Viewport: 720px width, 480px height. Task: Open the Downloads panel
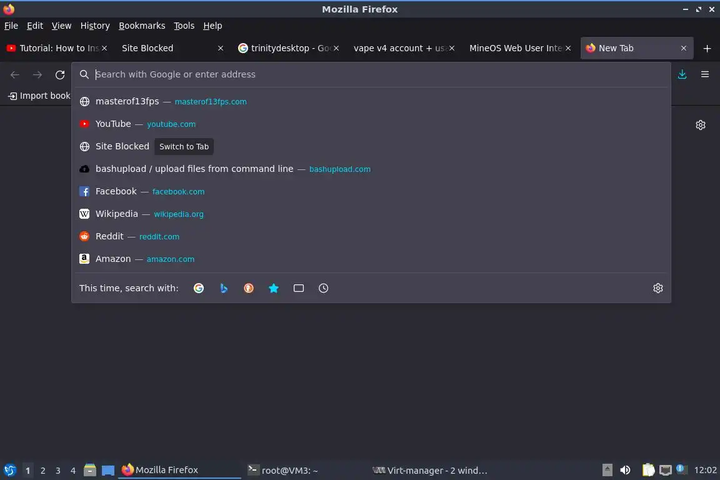[x=682, y=74]
